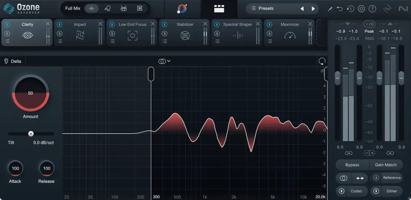Click the Bypass button

pyautogui.click(x=352, y=165)
